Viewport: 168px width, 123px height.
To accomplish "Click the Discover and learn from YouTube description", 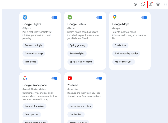I will [x=84, y=94].
